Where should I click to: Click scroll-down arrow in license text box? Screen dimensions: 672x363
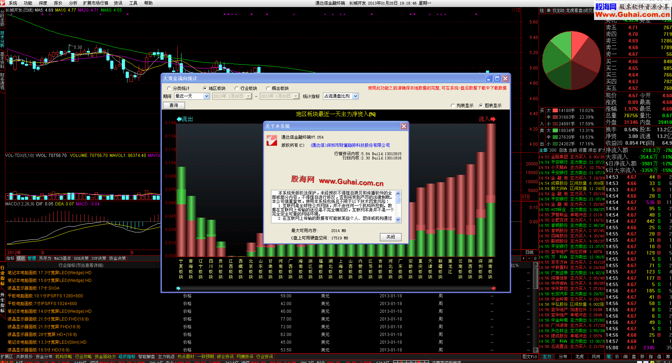398,219
